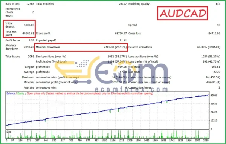The width and height of the screenshot is (226, 144).
Task: Select the short positions value 1052 (58.17%)
Action: [117, 57]
